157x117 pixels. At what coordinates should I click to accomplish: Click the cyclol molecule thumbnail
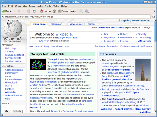coord(38,64)
